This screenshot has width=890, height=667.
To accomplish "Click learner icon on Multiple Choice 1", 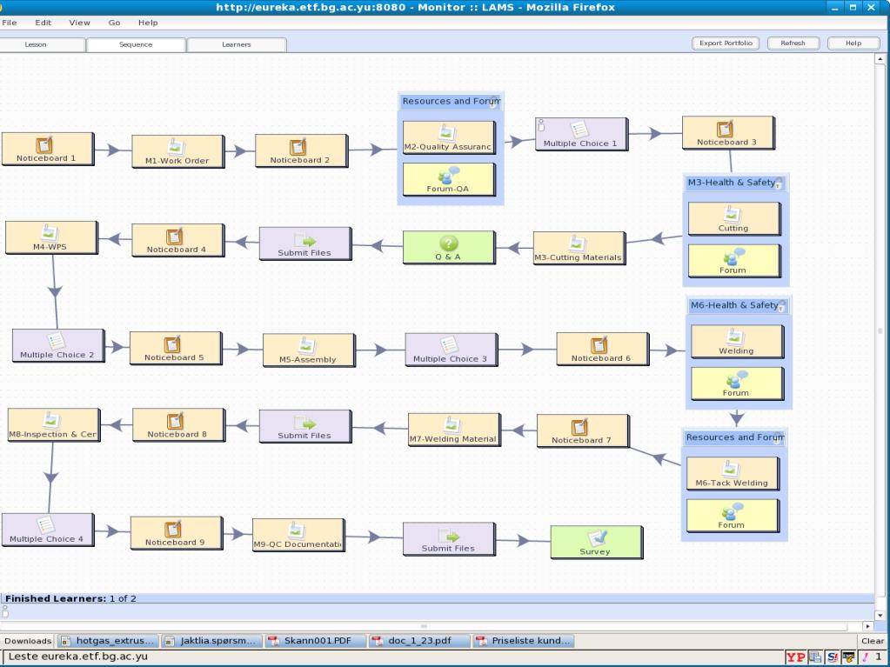I will (x=541, y=124).
